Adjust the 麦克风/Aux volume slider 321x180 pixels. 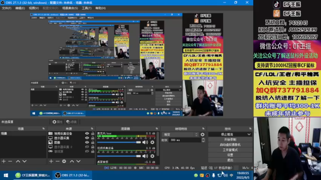pos(119,142)
